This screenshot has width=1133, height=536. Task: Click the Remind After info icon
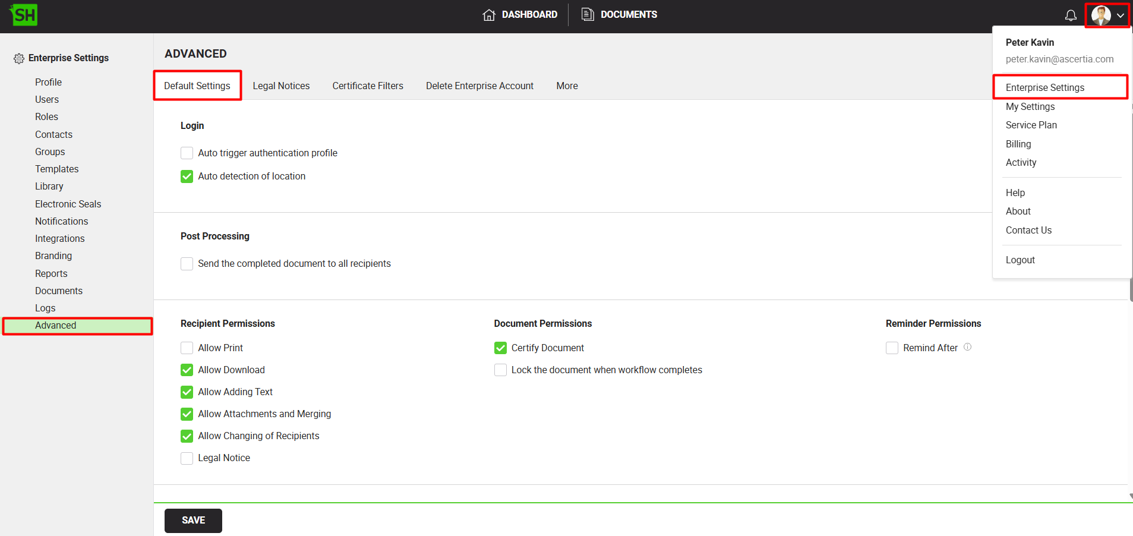click(967, 347)
